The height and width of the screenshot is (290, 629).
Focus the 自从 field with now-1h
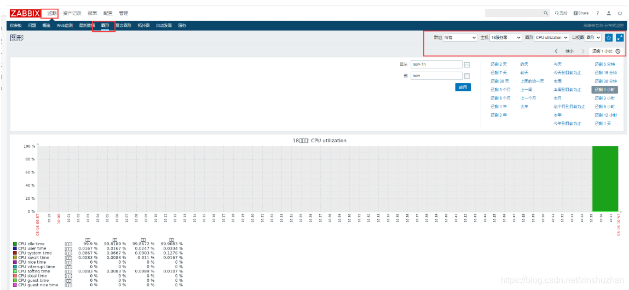[436, 65]
